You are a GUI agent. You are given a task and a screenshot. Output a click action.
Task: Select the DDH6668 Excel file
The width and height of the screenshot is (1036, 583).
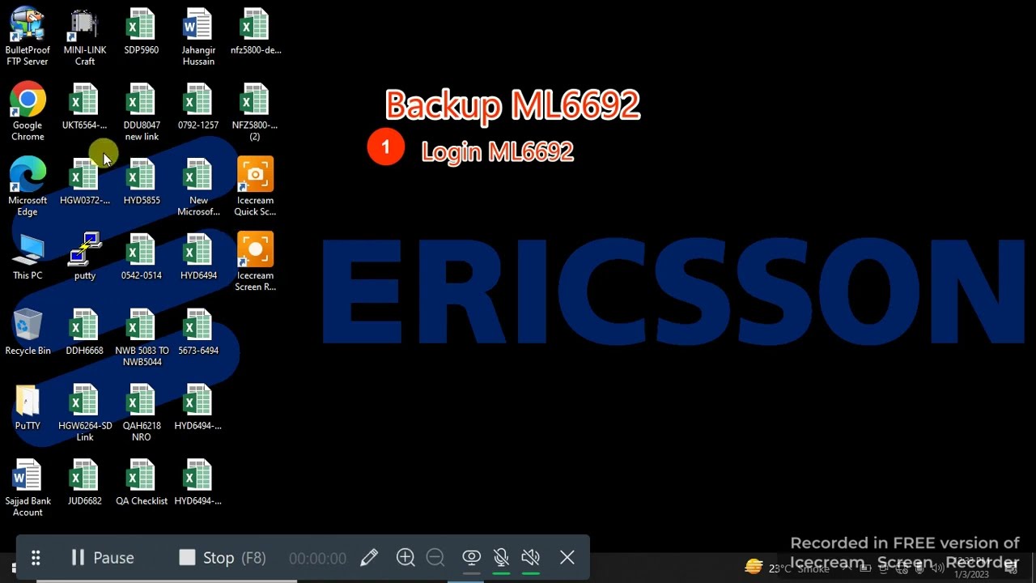[85, 332]
